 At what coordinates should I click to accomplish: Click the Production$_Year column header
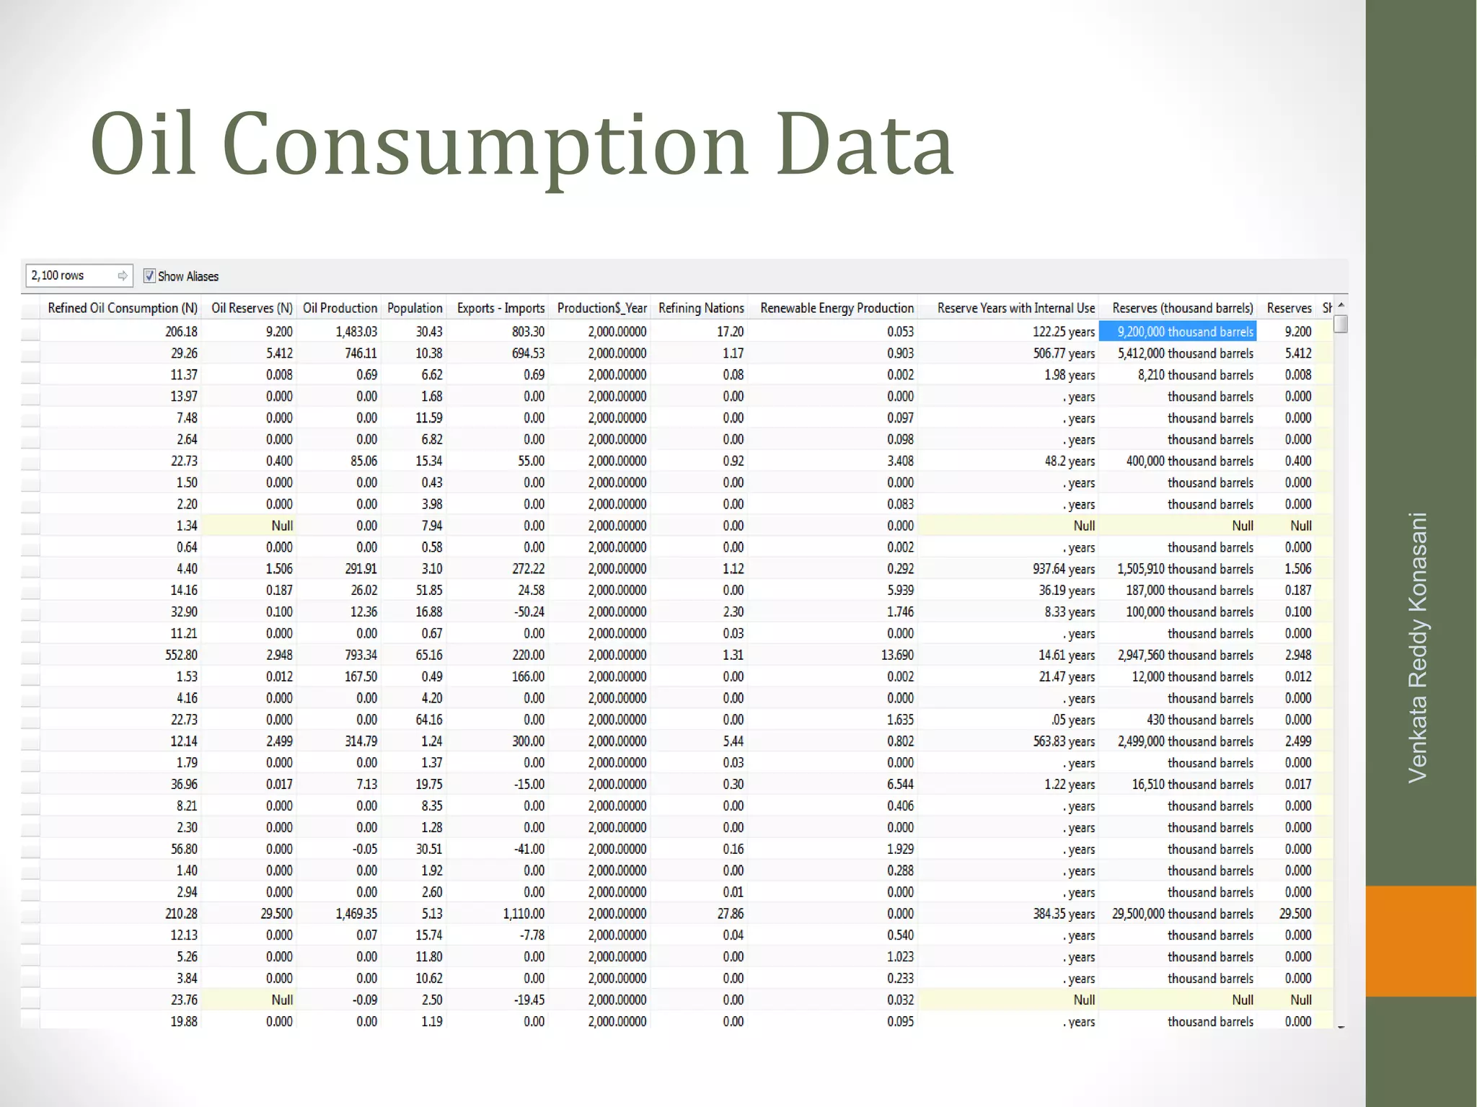(x=601, y=308)
